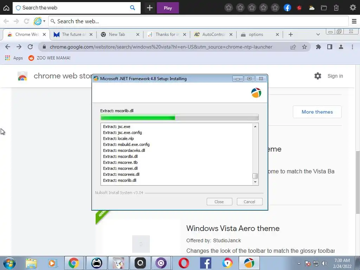Toggle Chrome side panel icon
This screenshot has height=270, width=360.
pos(330,47)
